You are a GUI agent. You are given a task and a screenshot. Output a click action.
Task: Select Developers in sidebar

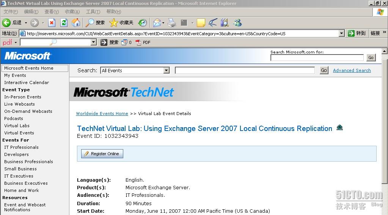16,154
